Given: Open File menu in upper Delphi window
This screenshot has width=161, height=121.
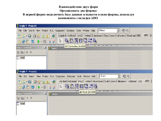Looking at the screenshot, I should point(20,31).
